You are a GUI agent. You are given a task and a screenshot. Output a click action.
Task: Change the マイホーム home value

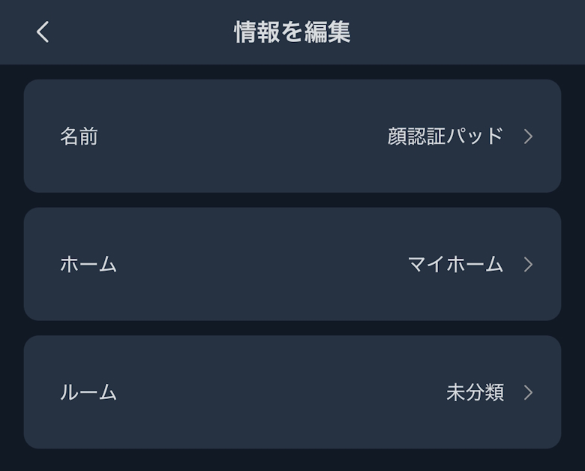point(455,264)
